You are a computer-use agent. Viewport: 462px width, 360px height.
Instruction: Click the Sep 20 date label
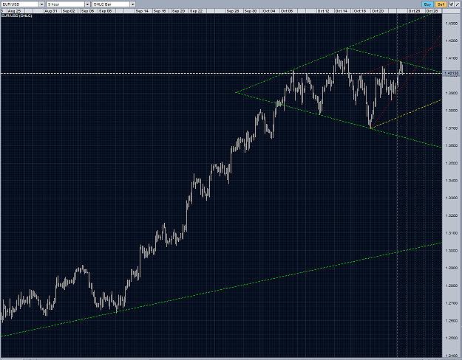pyautogui.click(x=178, y=11)
